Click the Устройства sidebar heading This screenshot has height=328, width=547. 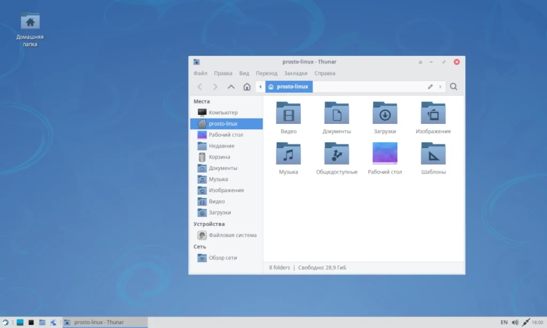pyautogui.click(x=209, y=224)
